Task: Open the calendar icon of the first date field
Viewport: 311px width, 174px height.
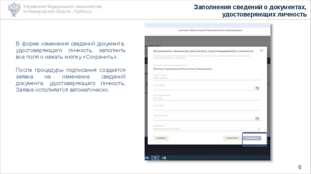Action: coord(257,88)
